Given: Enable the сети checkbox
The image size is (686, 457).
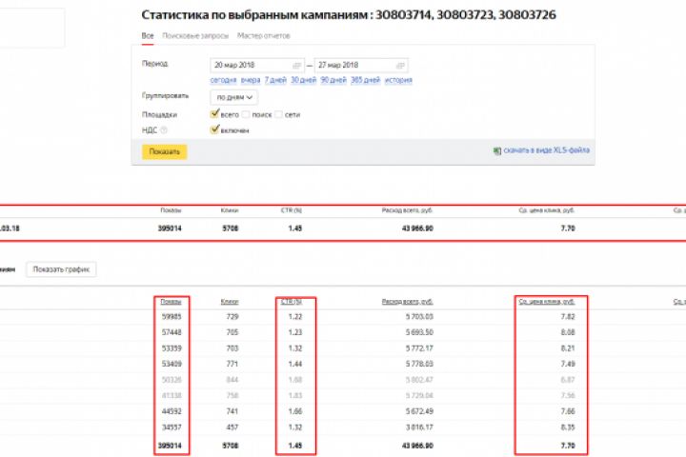Looking at the screenshot, I should tap(278, 114).
